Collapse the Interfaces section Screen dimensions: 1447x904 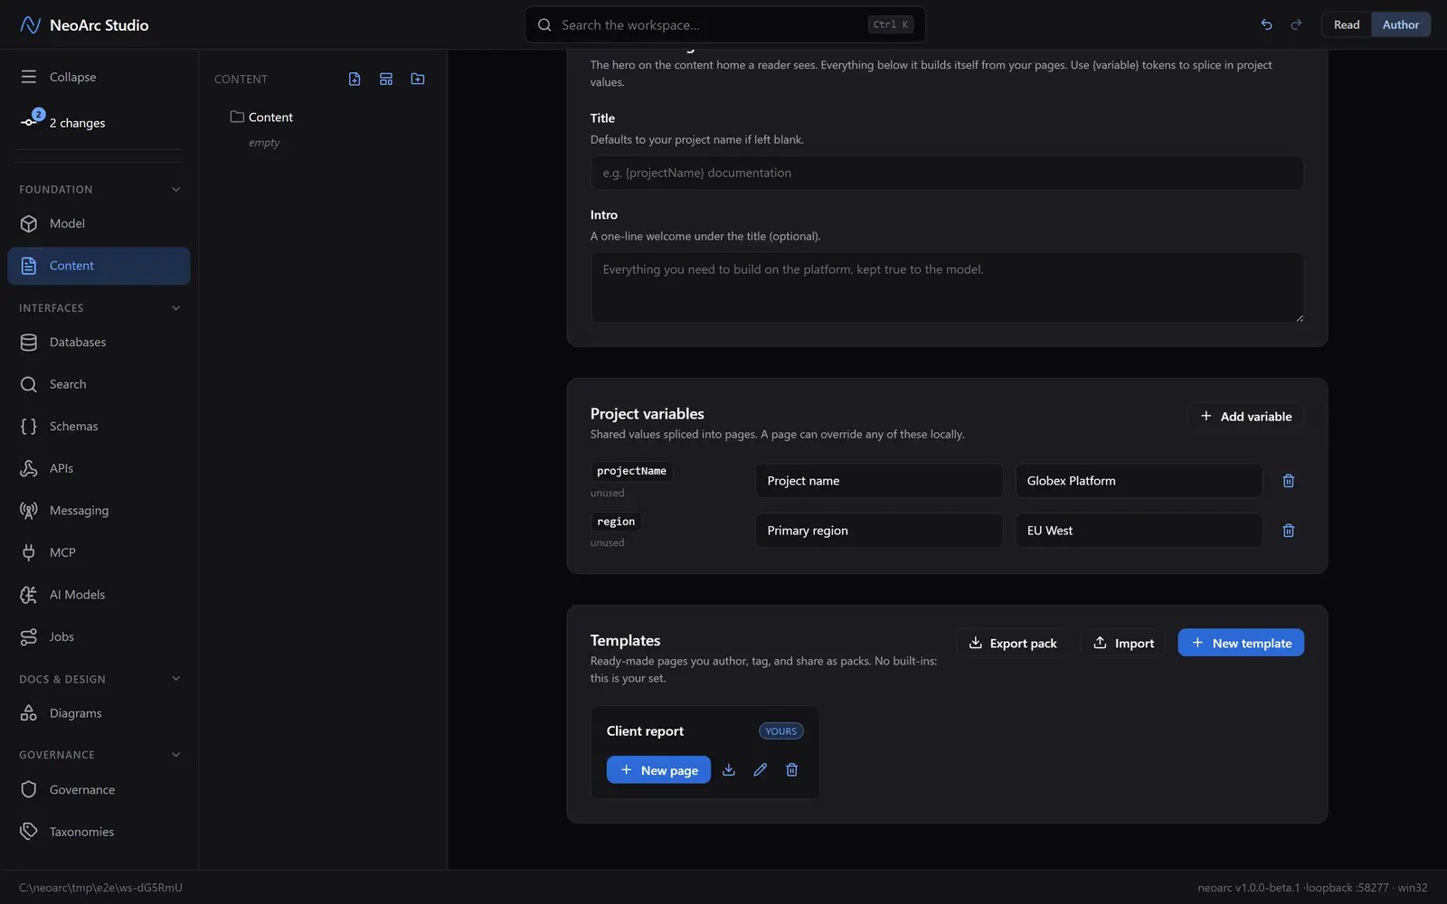coord(176,308)
